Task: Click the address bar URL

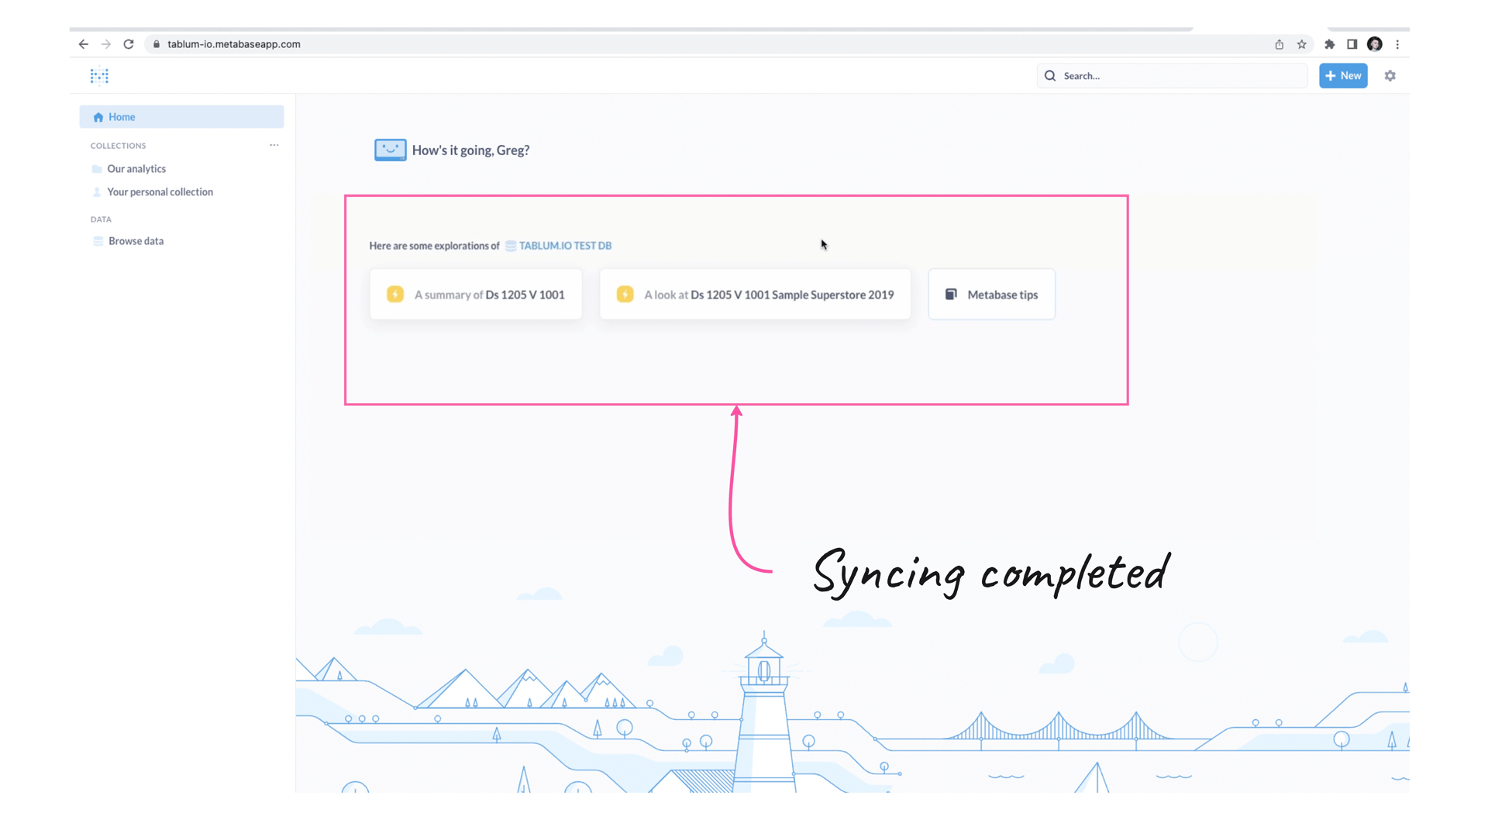Action: click(234, 44)
